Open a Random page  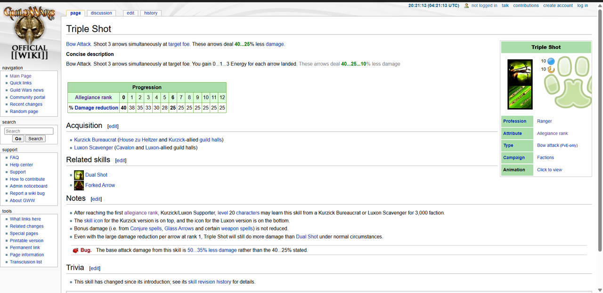coord(24,111)
